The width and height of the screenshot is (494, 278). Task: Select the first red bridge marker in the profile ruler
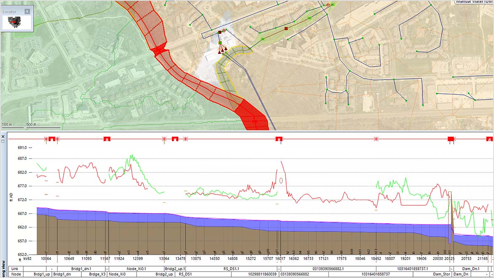point(51,138)
